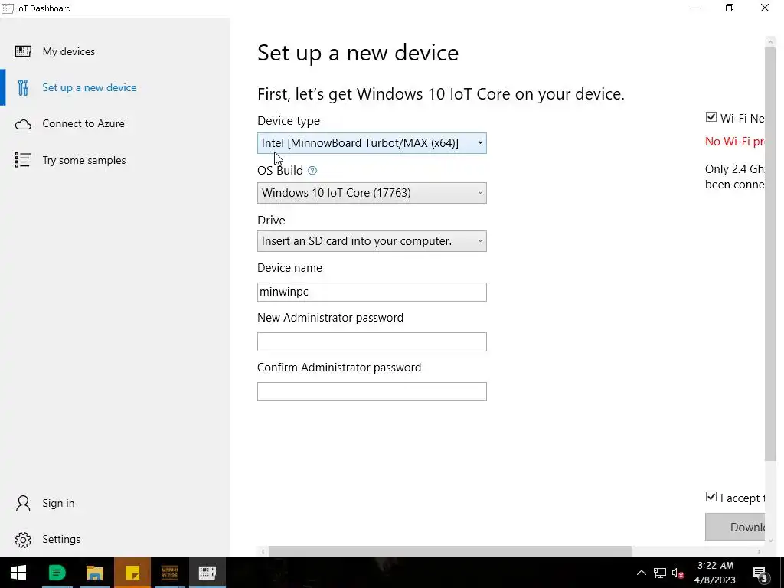Click horizontal scrollbar right arrow
784x588 pixels.
[x=759, y=551]
